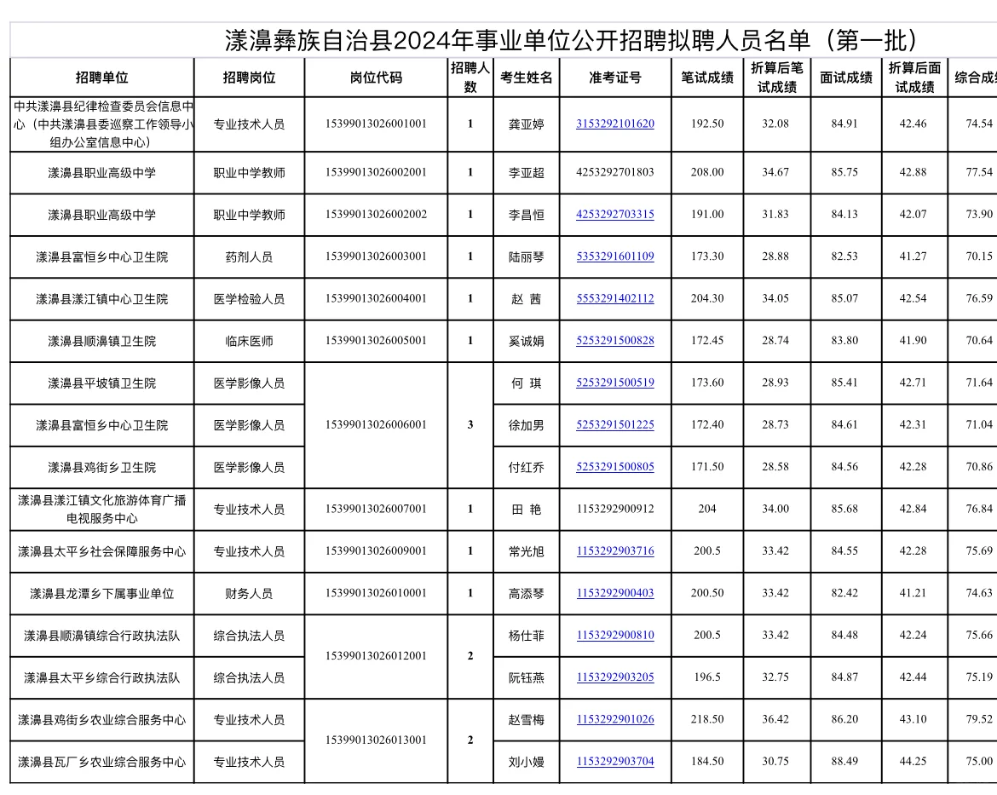Select the document title row at the top
This screenshot has height=795, width=997.
coord(498,38)
